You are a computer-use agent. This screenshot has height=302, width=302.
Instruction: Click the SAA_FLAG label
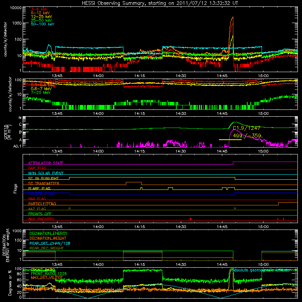tap(37, 199)
